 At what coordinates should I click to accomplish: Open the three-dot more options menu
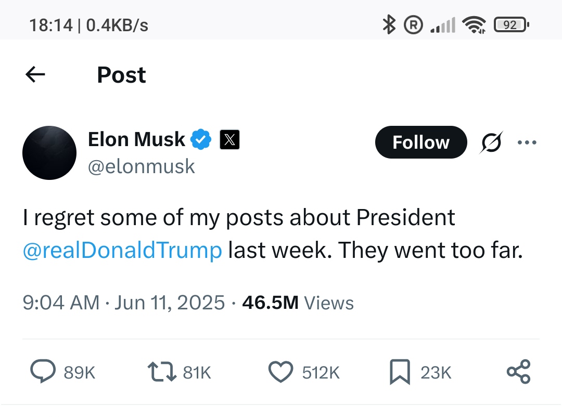[x=527, y=142]
